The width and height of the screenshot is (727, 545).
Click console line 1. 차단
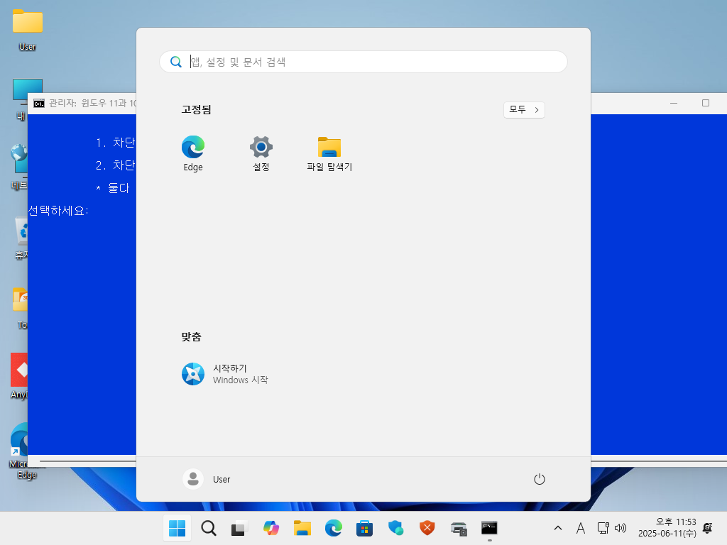pos(116,142)
